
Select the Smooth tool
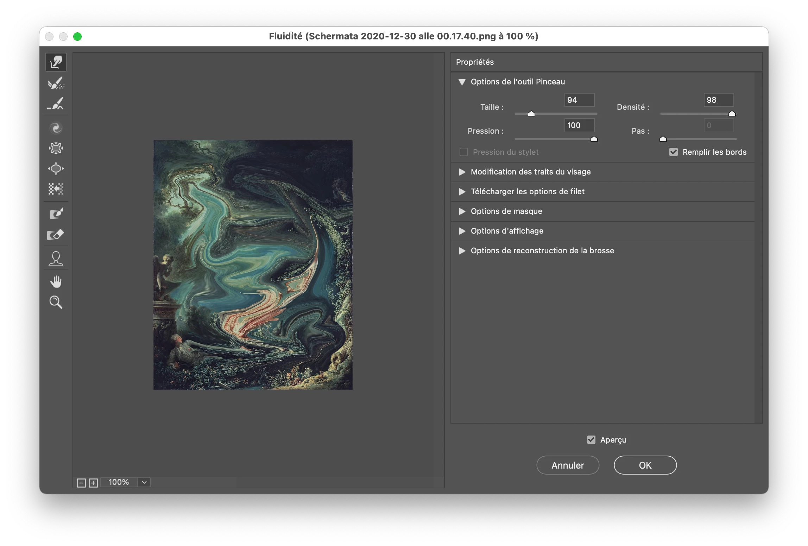[x=56, y=104]
